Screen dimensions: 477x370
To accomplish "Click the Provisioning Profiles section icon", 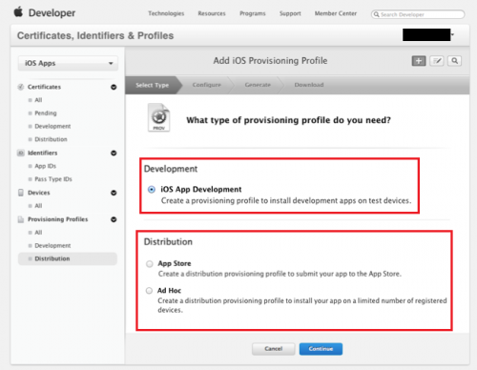I will [x=21, y=219].
